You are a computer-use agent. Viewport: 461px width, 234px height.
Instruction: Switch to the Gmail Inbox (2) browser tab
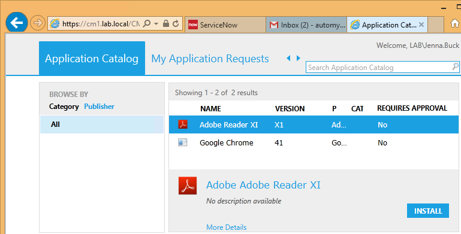[306, 25]
